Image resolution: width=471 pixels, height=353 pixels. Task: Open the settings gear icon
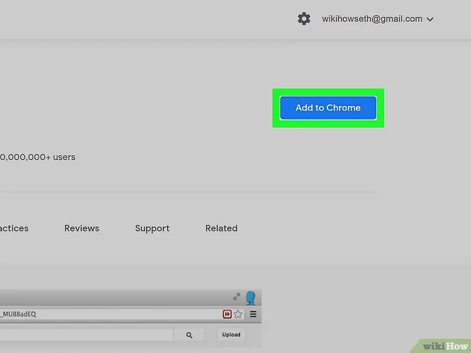pyautogui.click(x=304, y=19)
